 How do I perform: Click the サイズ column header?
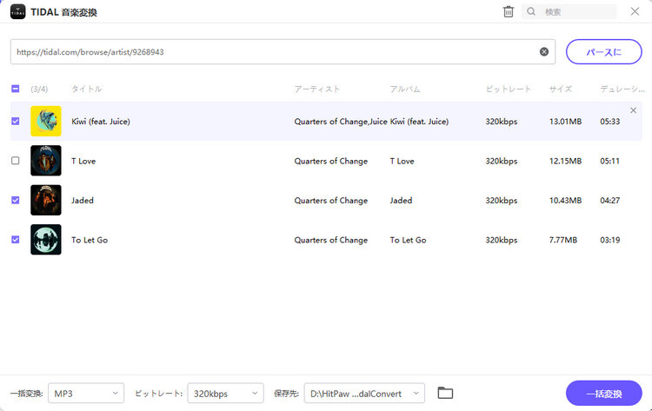click(561, 89)
